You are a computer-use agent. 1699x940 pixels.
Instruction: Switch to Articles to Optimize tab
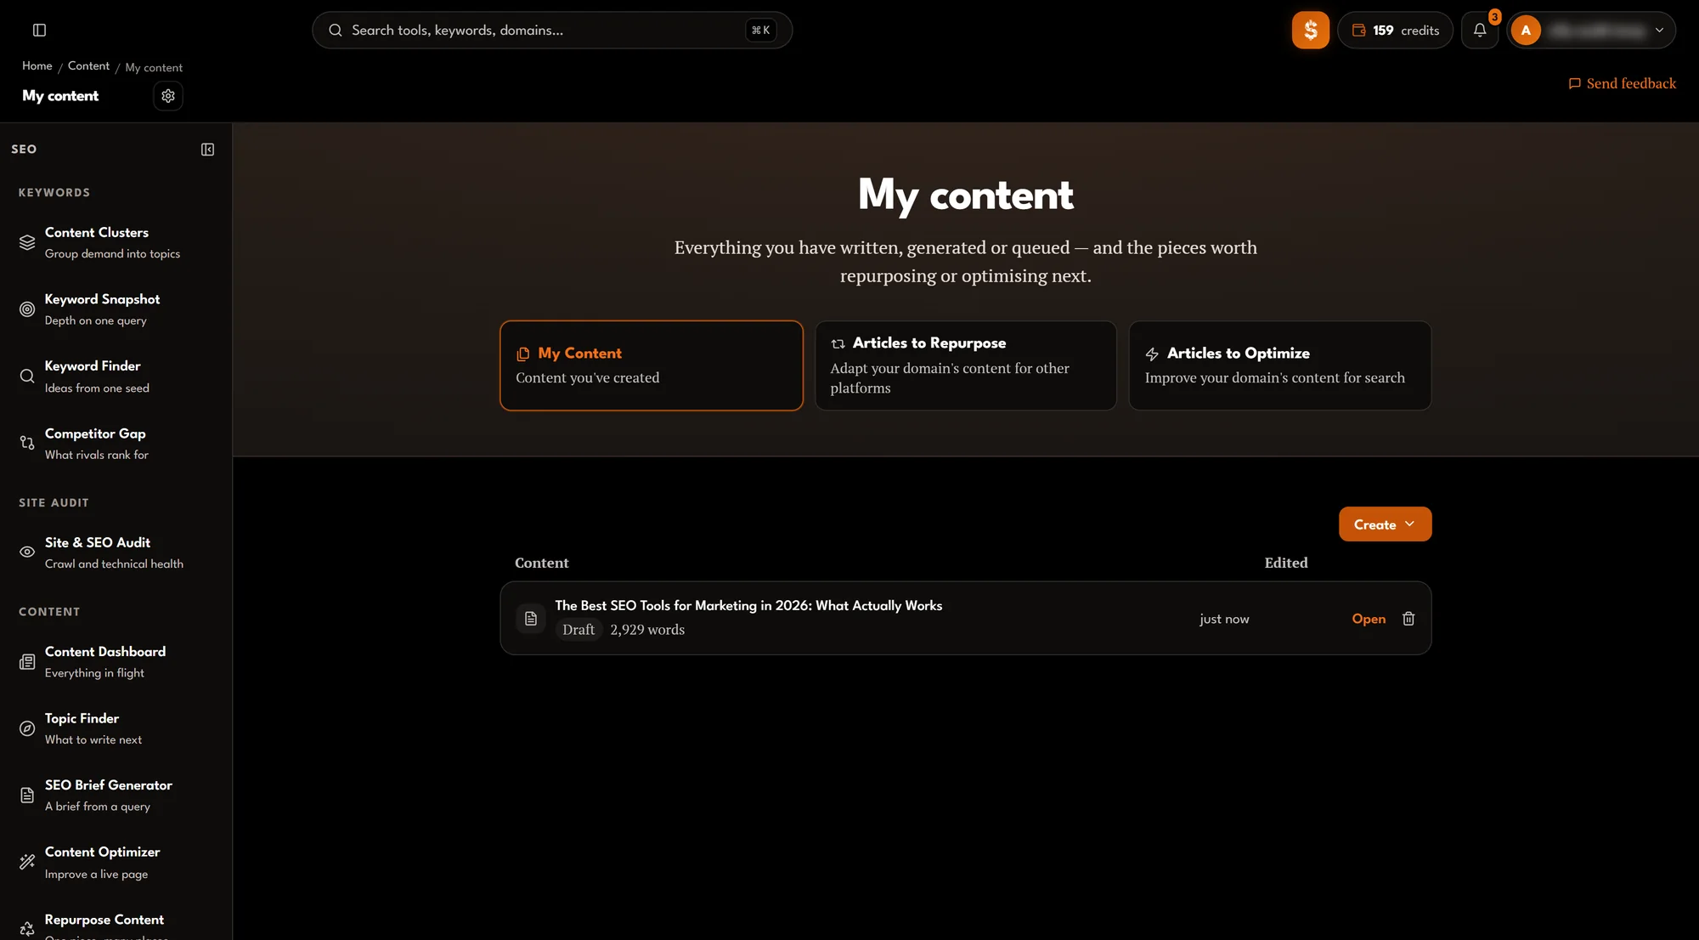pos(1279,365)
